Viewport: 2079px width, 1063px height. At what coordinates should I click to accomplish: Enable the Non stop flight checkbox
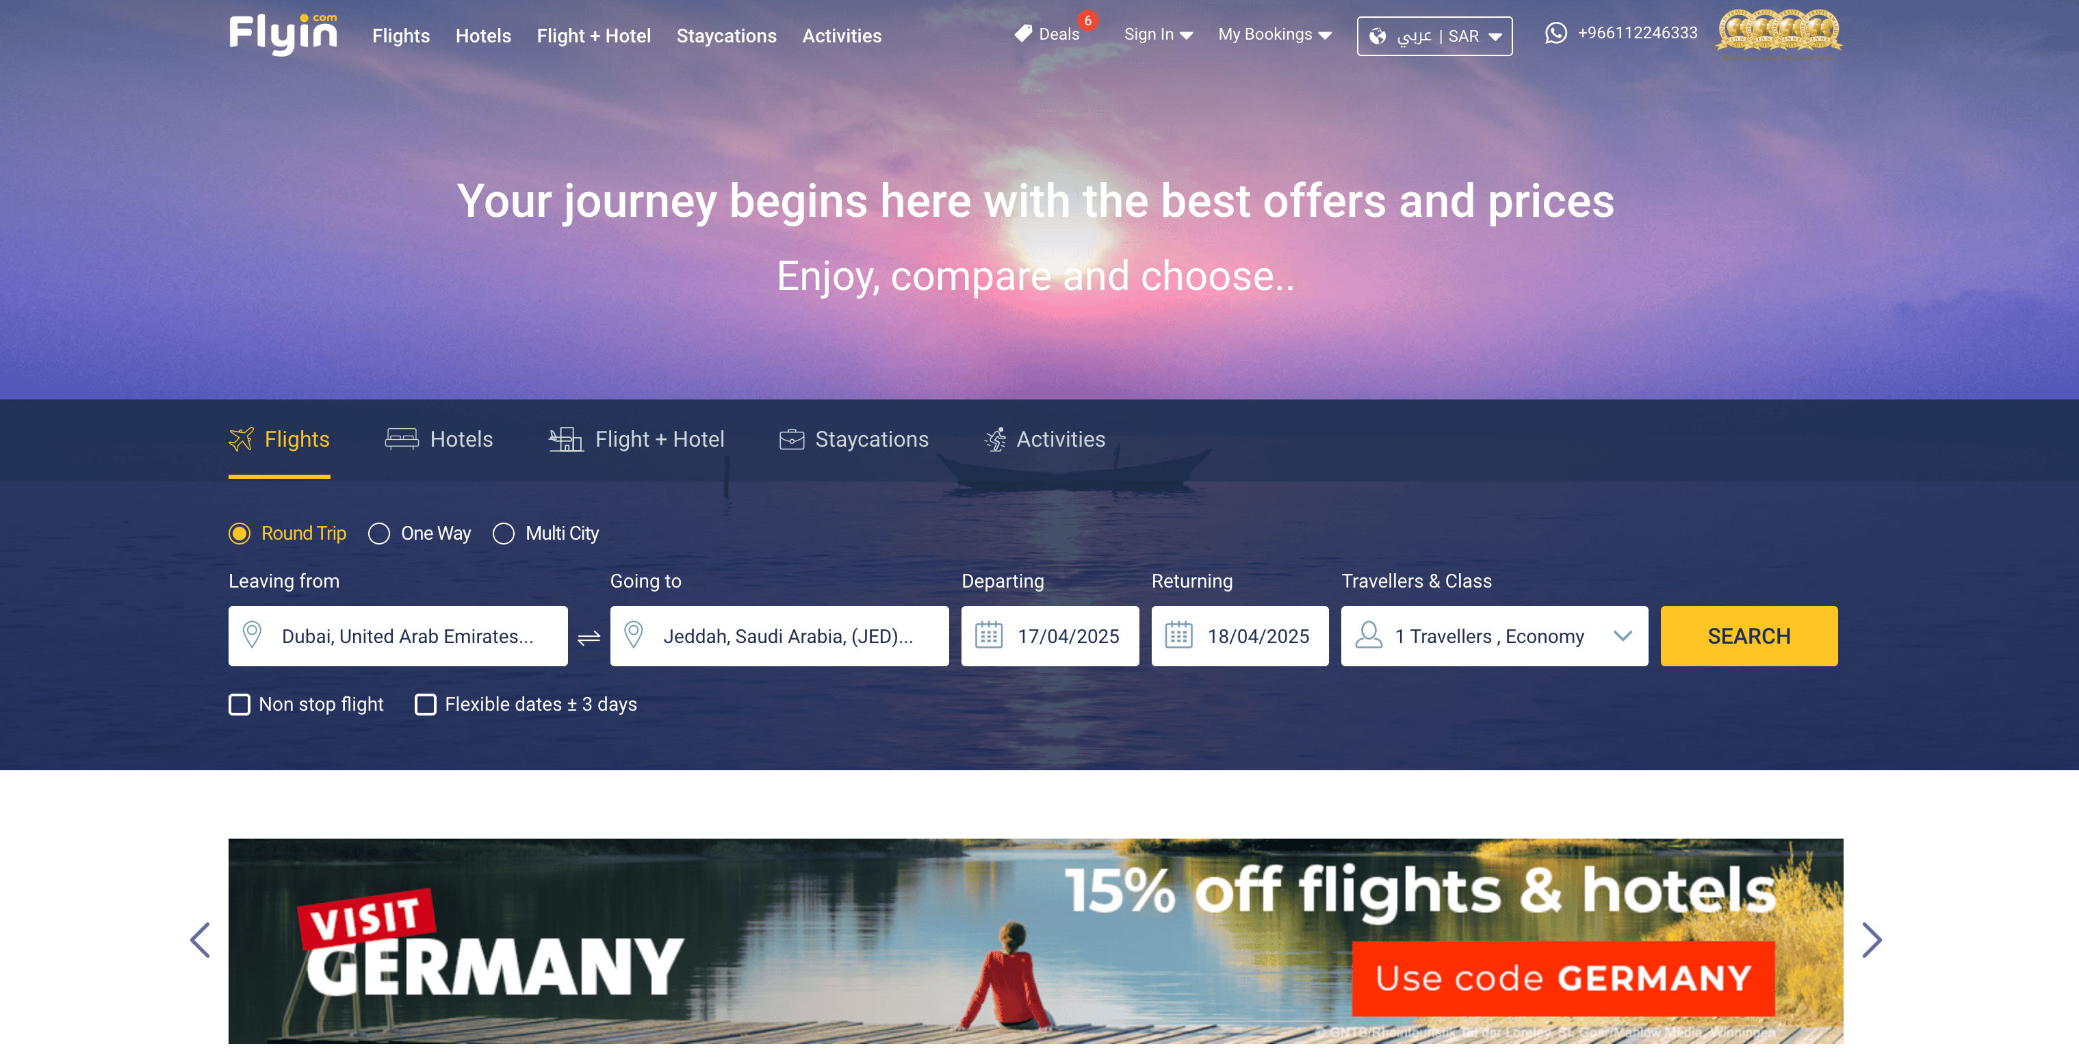point(239,704)
